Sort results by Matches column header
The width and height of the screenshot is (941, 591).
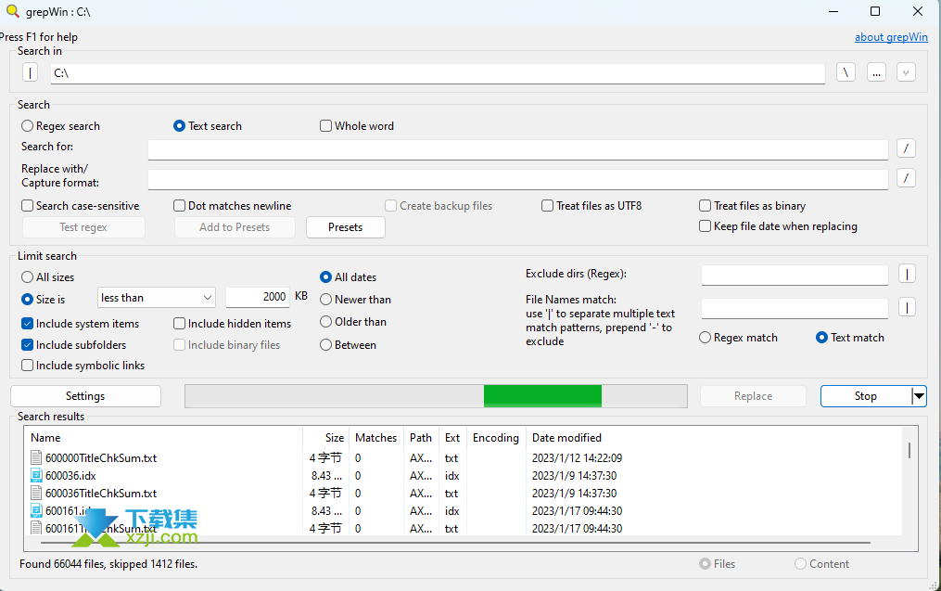pos(375,438)
